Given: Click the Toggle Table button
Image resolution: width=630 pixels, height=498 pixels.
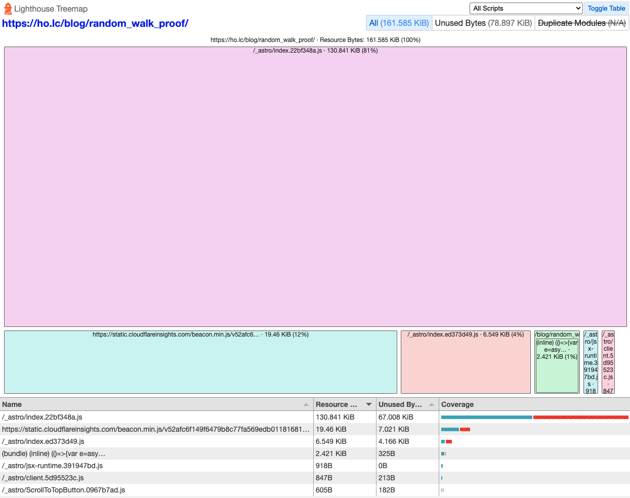Looking at the screenshot, I should click(x=606, y=8).
